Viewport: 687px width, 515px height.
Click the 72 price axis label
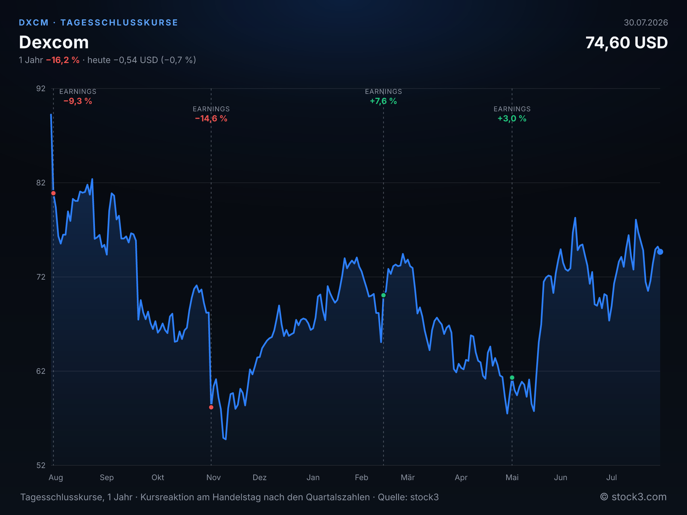[x=41, y=277]
